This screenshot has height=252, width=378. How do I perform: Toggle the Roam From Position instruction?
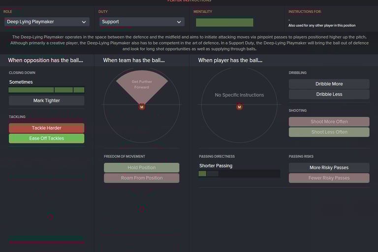click(x=142, y=178)
